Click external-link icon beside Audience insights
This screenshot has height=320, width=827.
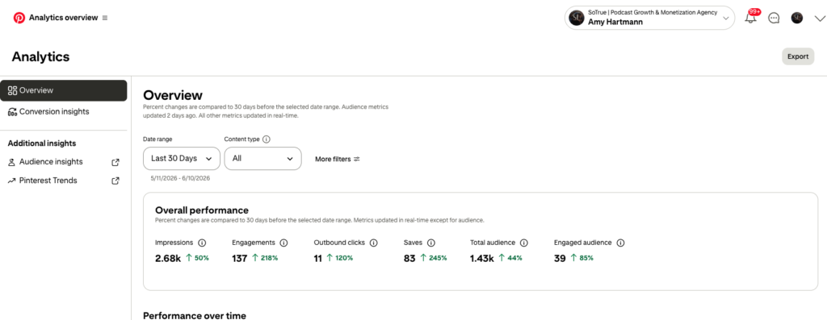[115, 162]
